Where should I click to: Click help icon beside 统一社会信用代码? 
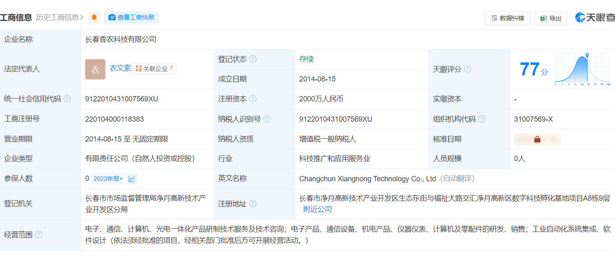[67, 99]
